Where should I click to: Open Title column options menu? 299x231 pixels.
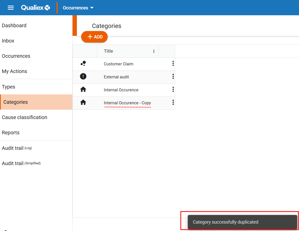click(154, 51)
